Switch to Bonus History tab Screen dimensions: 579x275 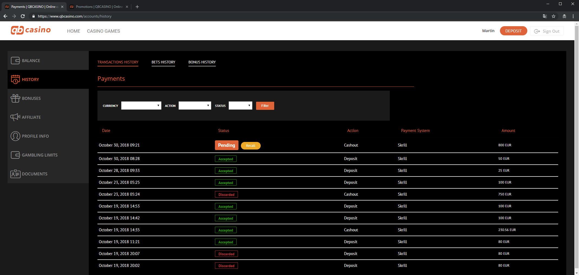202,62
